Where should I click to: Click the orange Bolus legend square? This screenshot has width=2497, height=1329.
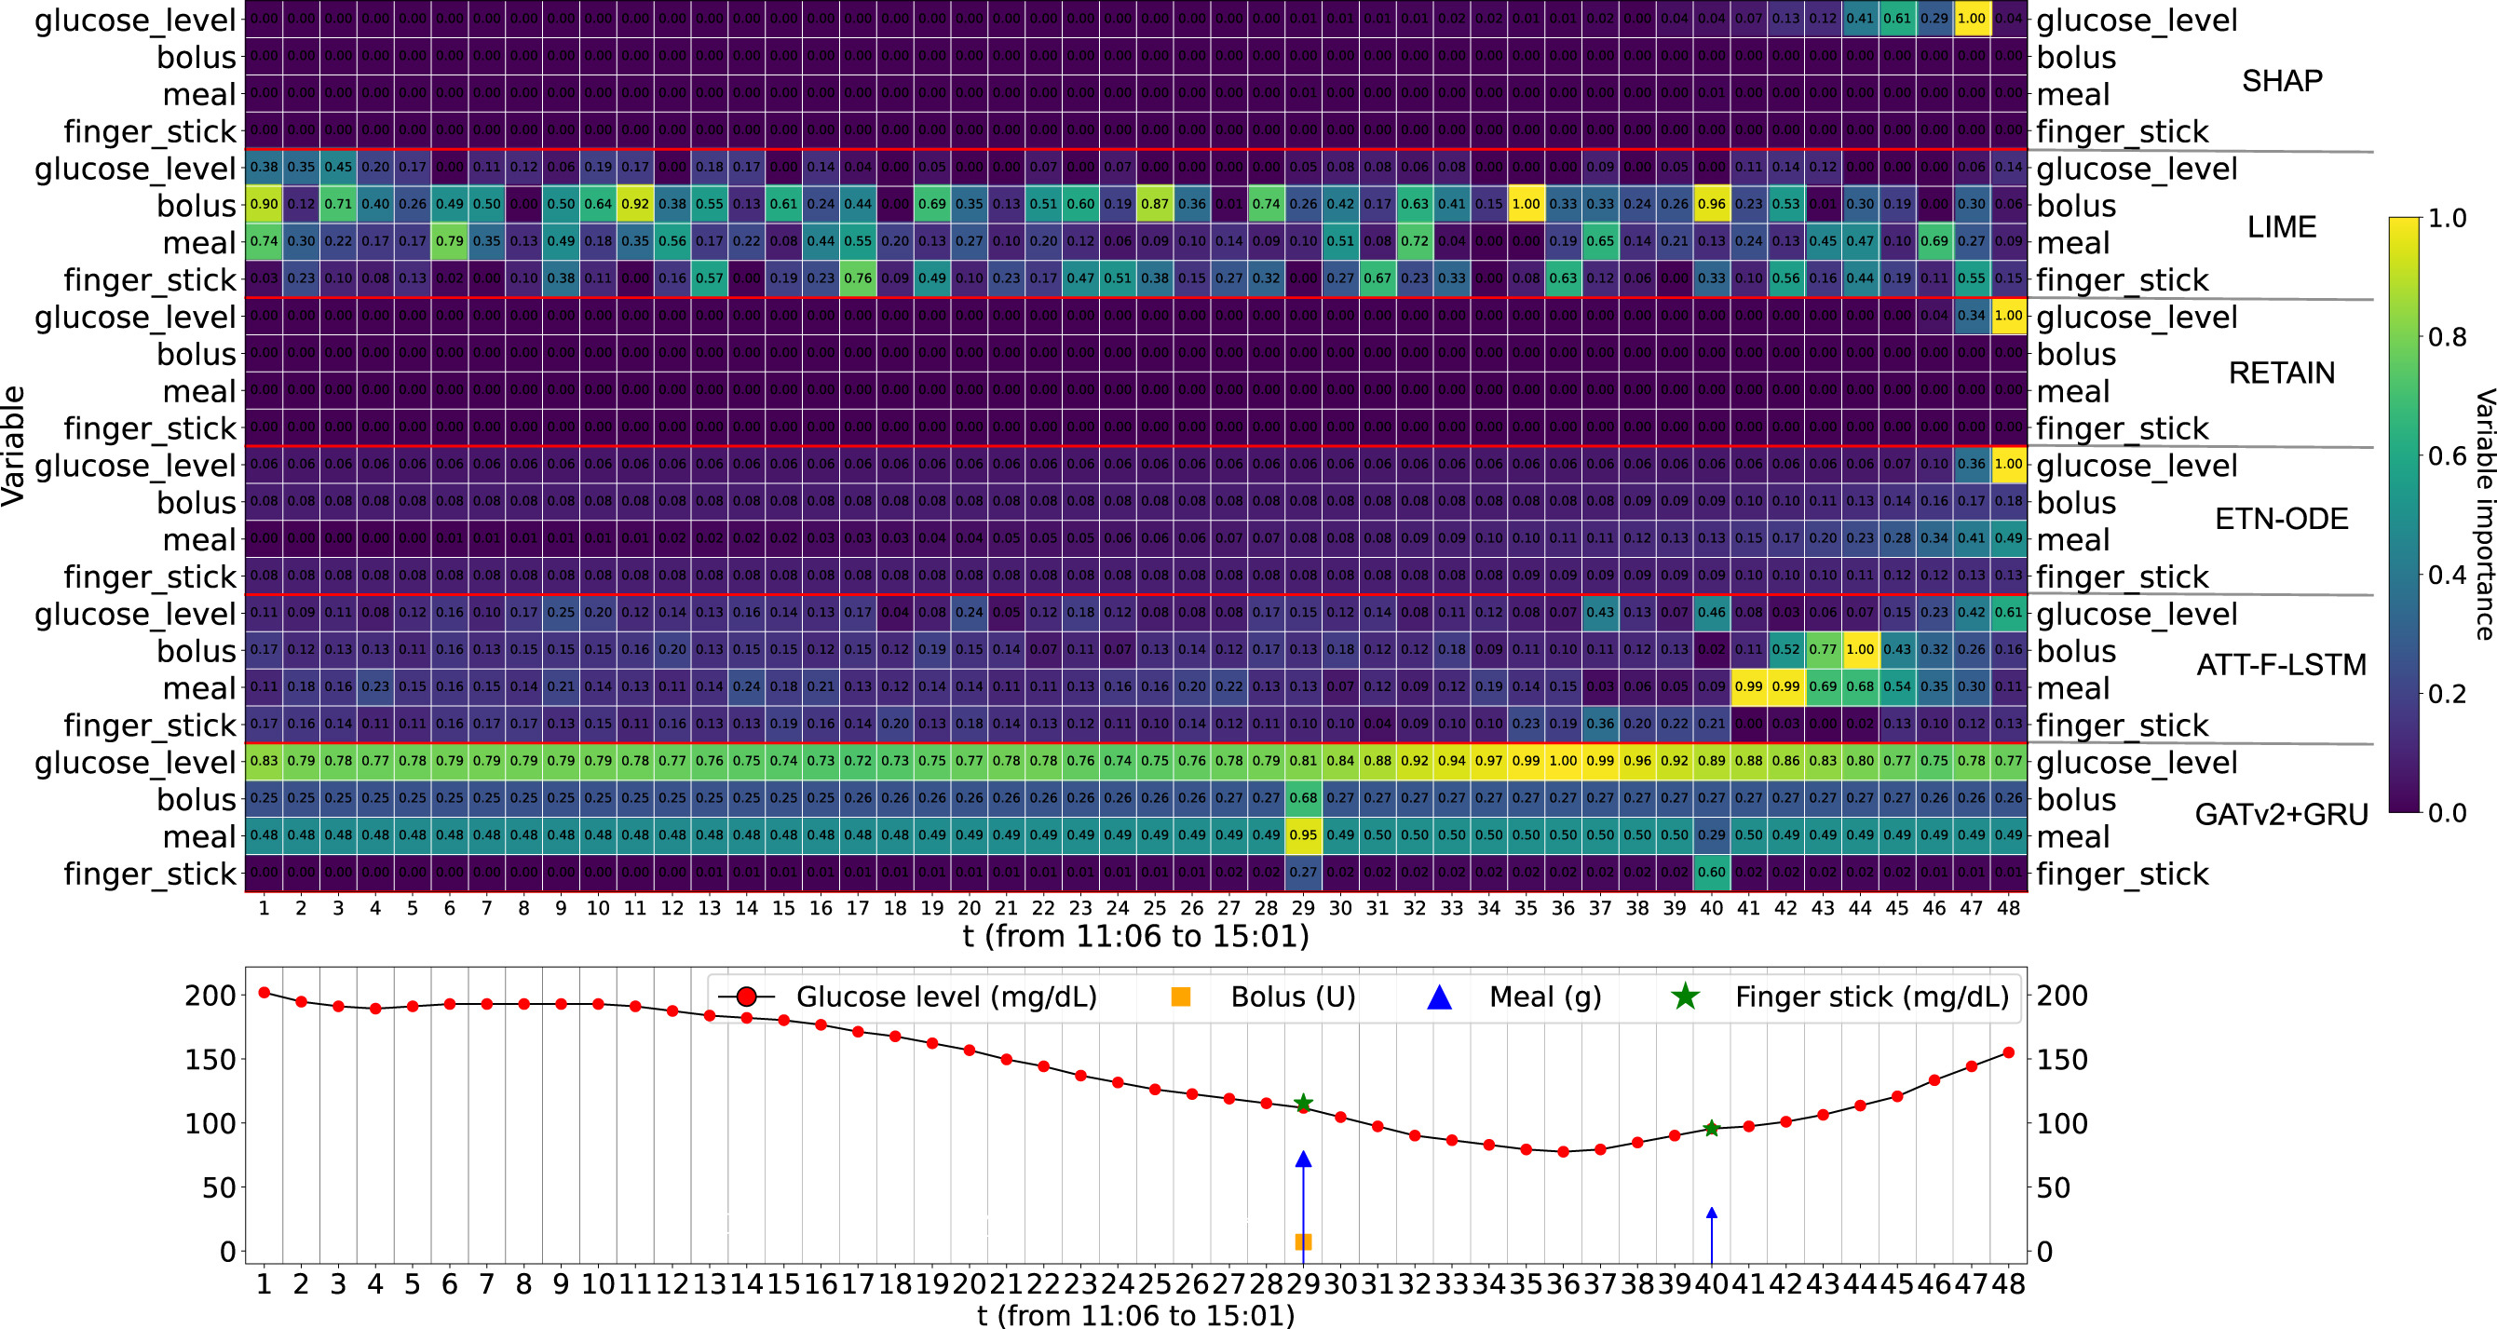(1180, 997)
